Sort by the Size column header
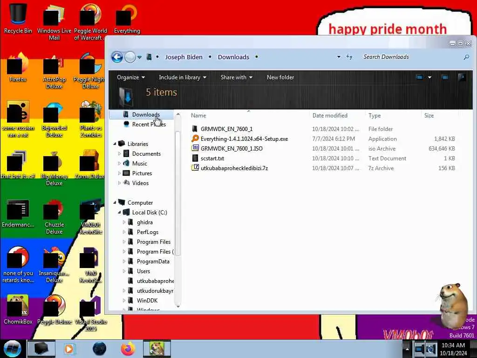The height and width of the screenshot is (358, 477). coord(429,116)
